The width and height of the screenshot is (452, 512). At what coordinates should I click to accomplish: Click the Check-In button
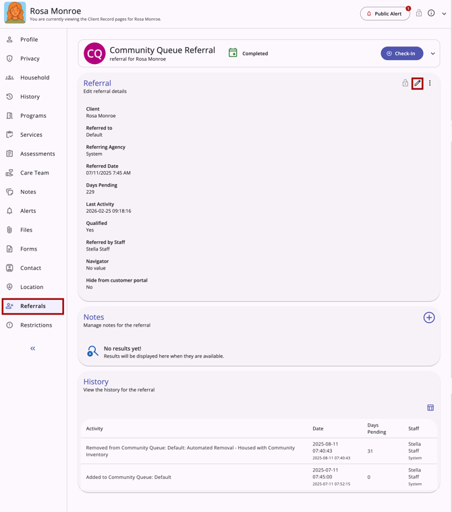click(402, 53)
